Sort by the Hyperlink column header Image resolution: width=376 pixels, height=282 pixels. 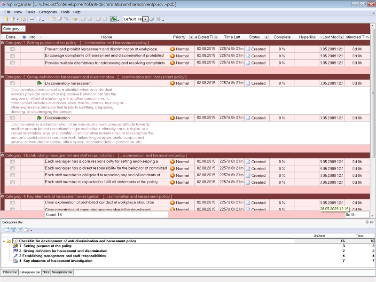(x=307, y=37)
